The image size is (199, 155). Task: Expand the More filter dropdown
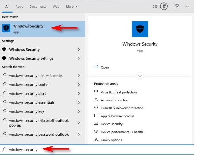coord(72,6)
